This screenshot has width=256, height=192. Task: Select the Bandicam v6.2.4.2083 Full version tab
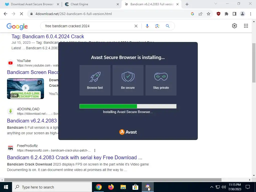(152, 4)
